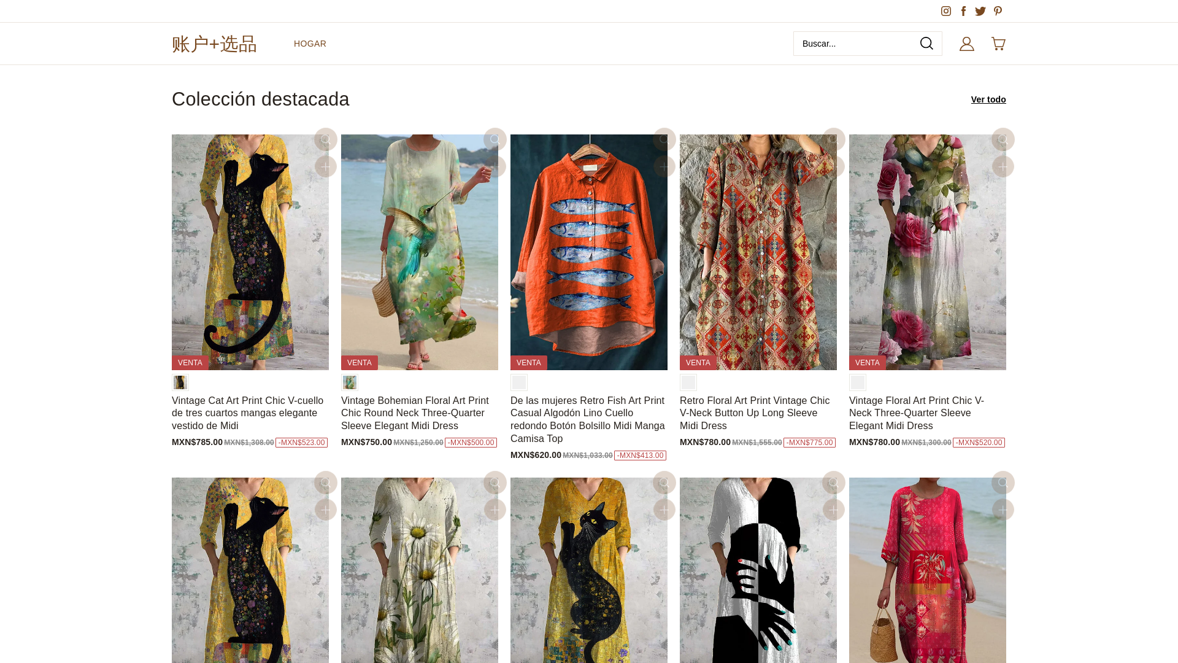Click the Colección destacada heading
Screen dimensions: 1178x663
click(x=261, y=99)
